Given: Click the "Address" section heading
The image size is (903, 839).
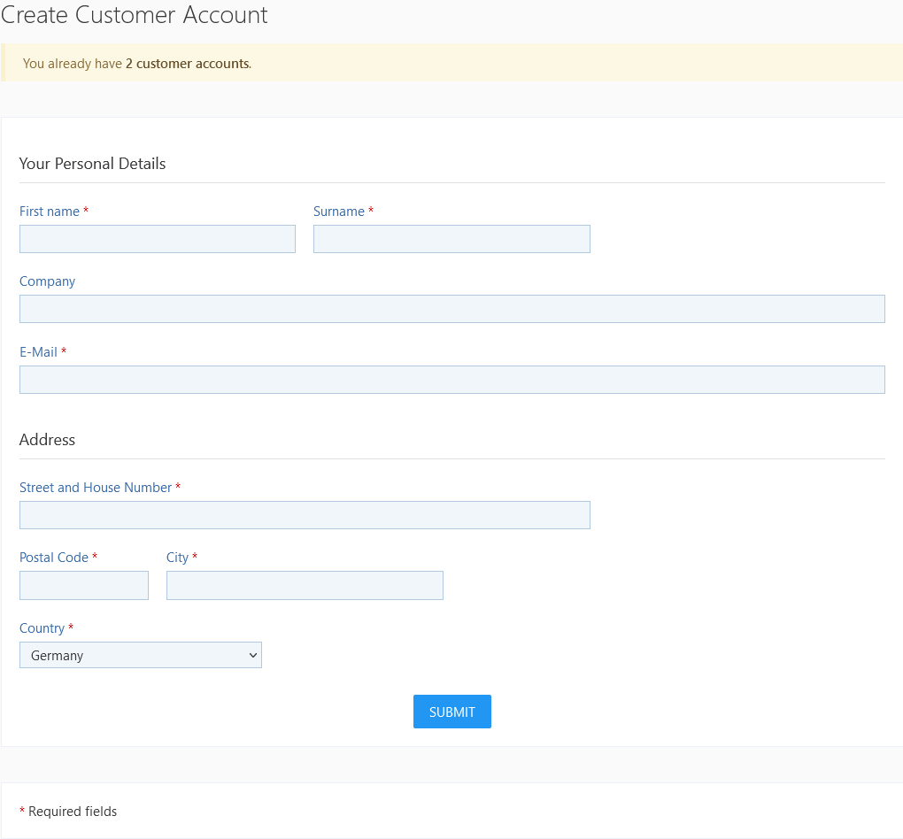Looking at the screenshot, I should click(x=47, y=440).
